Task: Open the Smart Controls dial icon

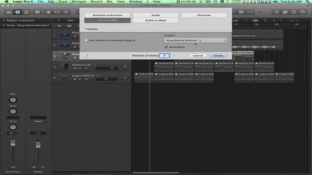Action: tap(48, 12)
